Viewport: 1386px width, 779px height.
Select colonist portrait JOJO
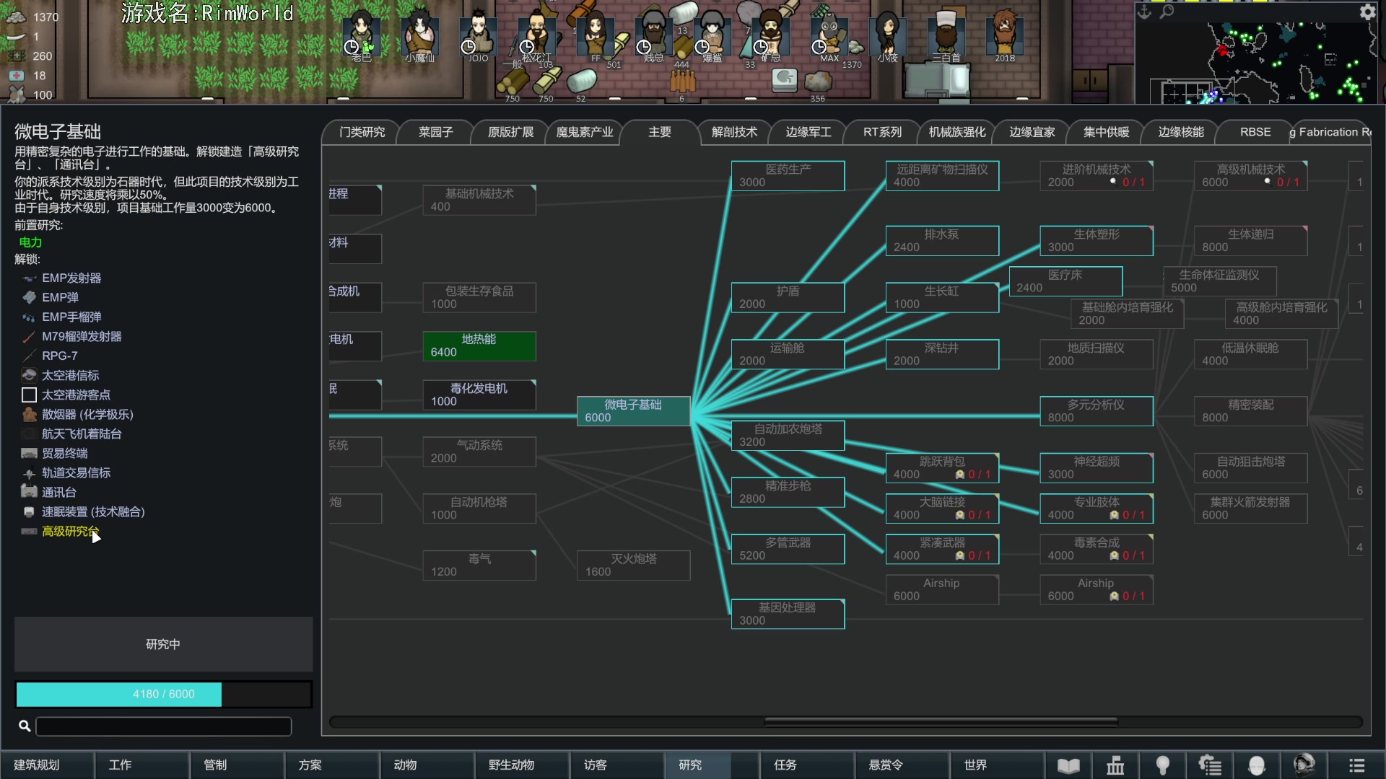point(478,35)
